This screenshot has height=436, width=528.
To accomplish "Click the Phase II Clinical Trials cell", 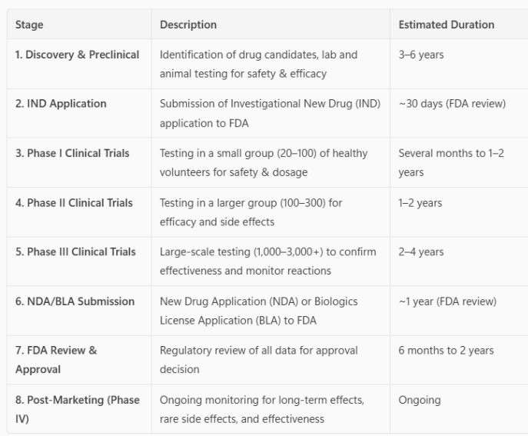I will [74, 203].
